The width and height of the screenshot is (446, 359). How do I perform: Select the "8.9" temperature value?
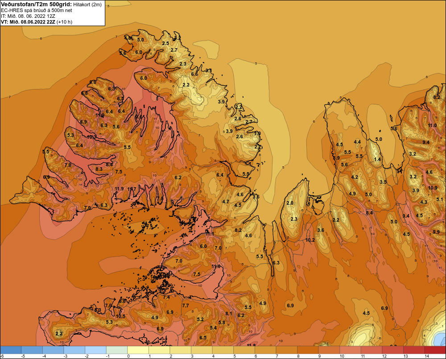[336, 158]
